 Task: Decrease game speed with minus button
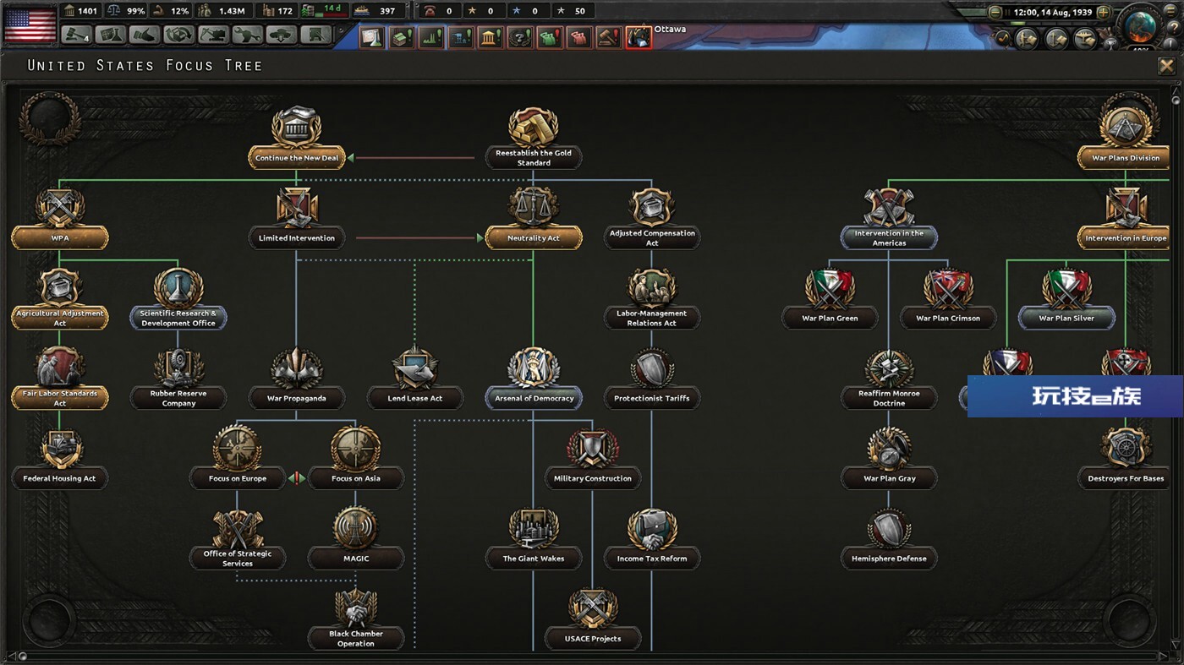coord(995,13)
